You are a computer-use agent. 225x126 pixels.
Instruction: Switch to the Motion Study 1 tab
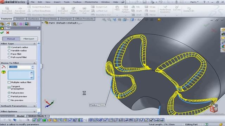click(x=37, y=116)
